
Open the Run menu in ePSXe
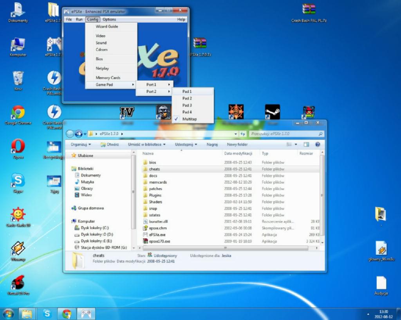(79, 20)
